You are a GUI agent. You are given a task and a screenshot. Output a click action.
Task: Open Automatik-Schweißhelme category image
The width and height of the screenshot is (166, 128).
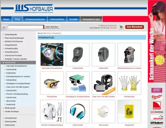(x=52, y=54)
